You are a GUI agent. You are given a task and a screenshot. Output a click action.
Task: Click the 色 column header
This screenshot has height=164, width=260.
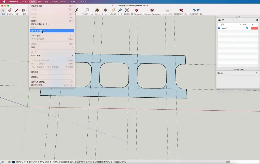(253, 25)
